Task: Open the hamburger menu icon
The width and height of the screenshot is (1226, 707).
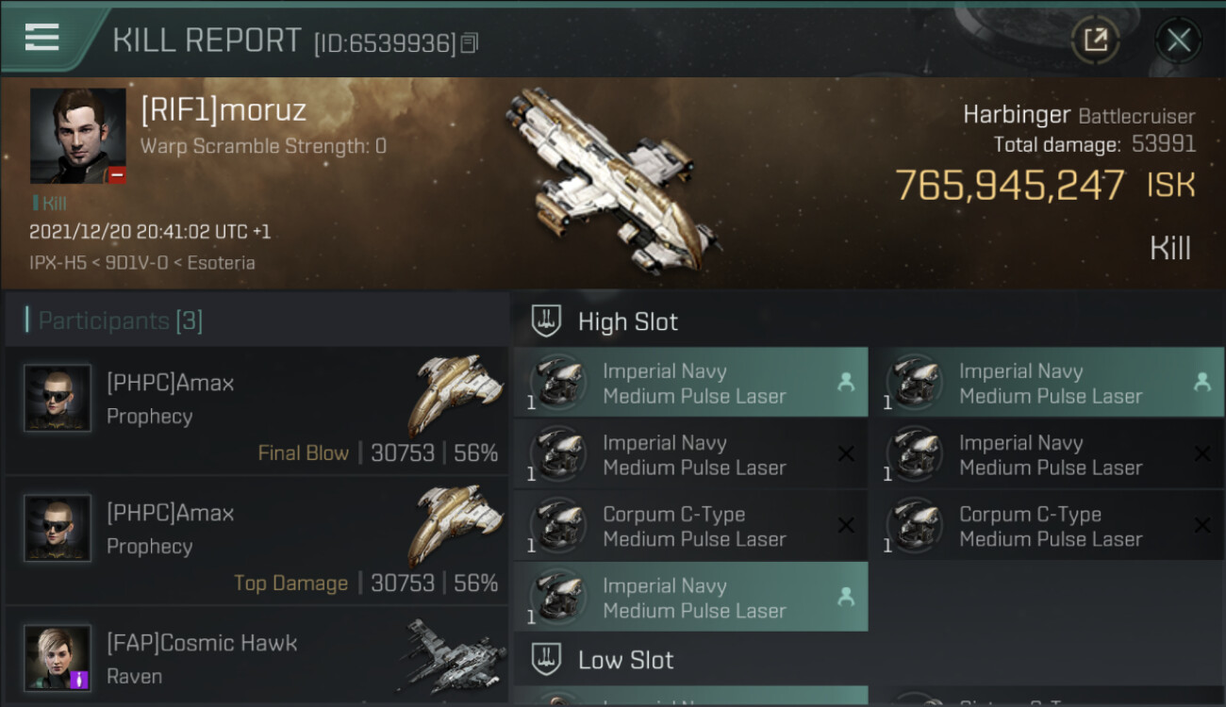Action: [x=42, y=38]
